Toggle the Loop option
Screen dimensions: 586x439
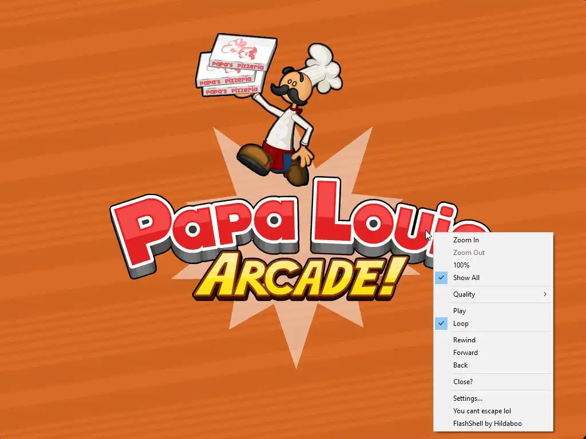pyautogui.click(x=493, y=324)
